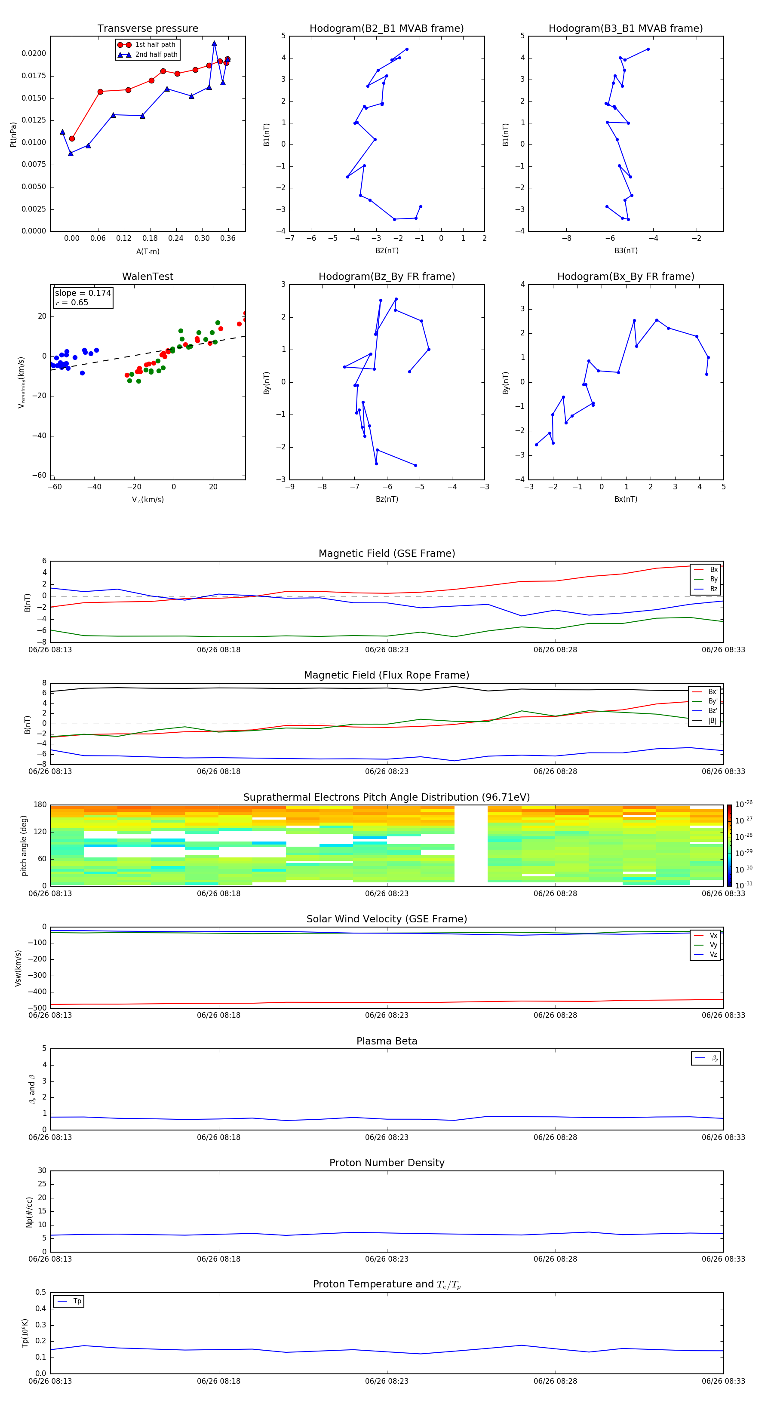This screenshot has height=1419, width=774.
Task: Click "06/26 08:23" tick under GSE magnetic field panel
Action: [387, 649]
